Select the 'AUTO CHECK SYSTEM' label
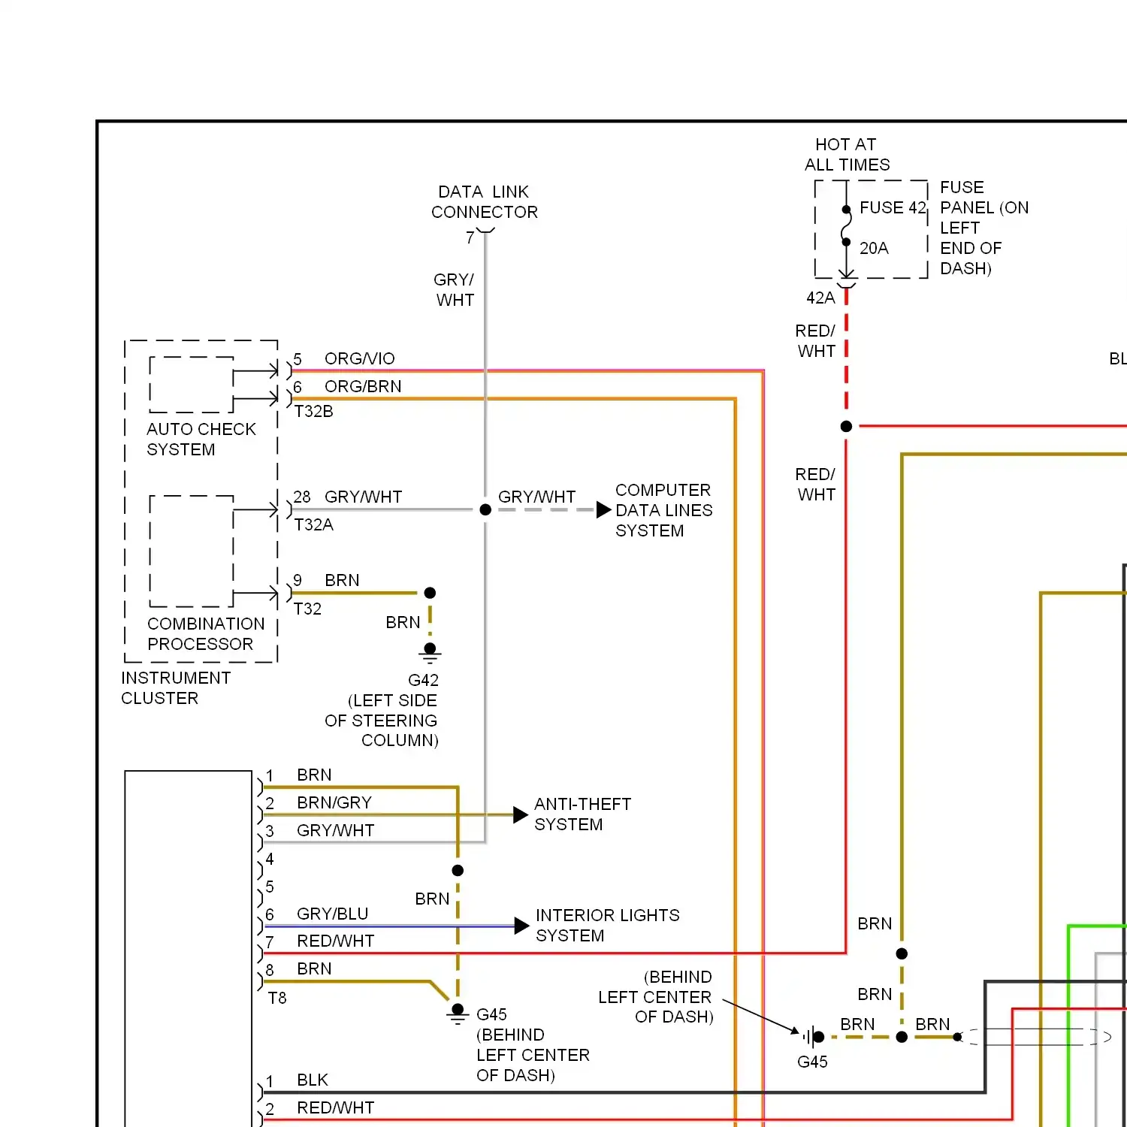The width and height of the screenshot is (1127, 1127). 201,440
